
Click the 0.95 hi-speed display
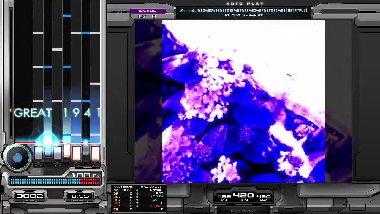point(80,196)
